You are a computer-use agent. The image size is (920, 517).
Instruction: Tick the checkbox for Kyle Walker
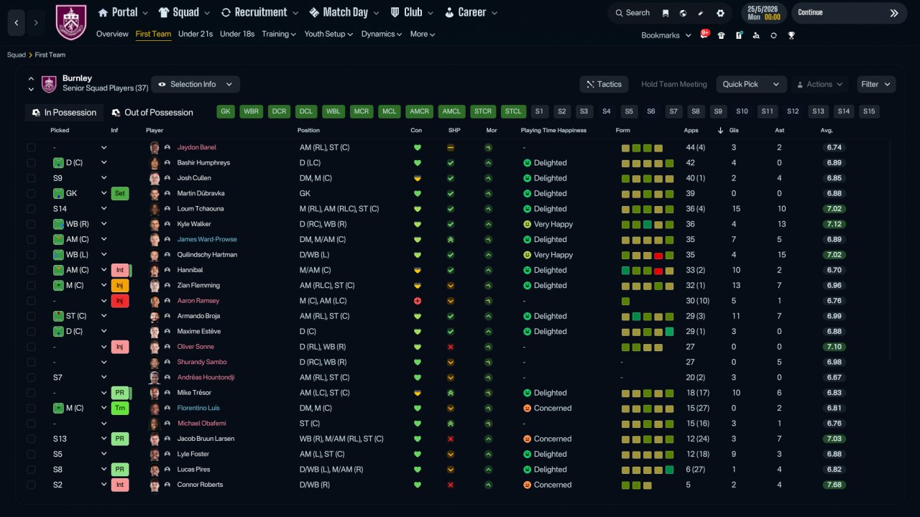click(x=31, y=224)
